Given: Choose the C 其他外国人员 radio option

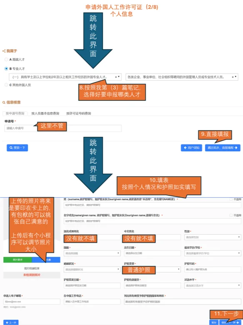Looking at the screenshot, I should point(6,85).
